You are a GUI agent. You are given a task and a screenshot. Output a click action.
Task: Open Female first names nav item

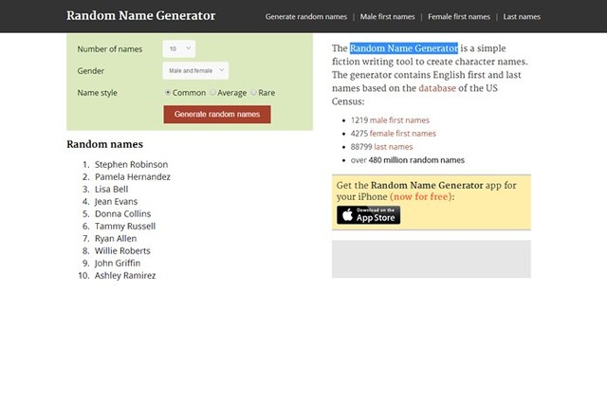pyautogui.click(x=459, y=17)
